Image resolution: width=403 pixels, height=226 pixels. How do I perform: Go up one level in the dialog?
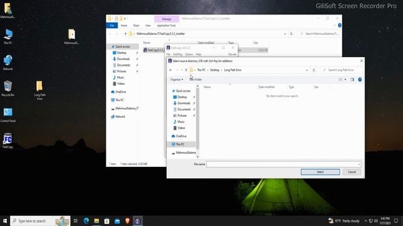point(186,70)
